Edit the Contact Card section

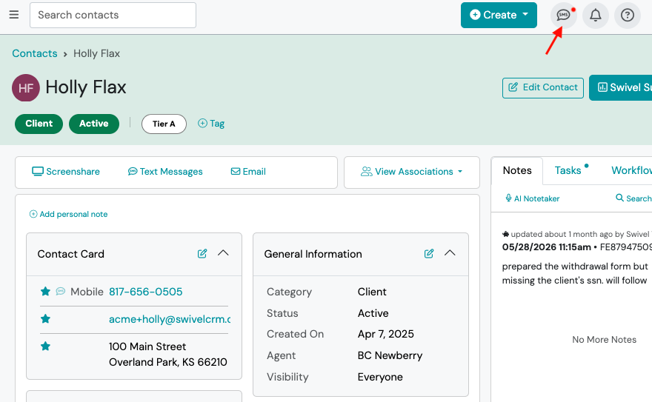[202, 254]
